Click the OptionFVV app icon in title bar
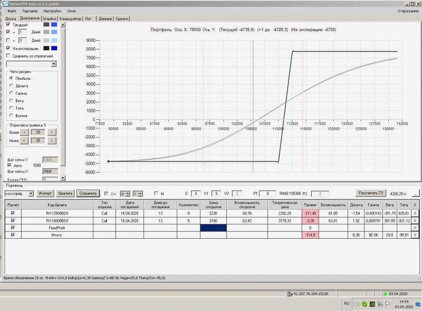 coord(5,4)
